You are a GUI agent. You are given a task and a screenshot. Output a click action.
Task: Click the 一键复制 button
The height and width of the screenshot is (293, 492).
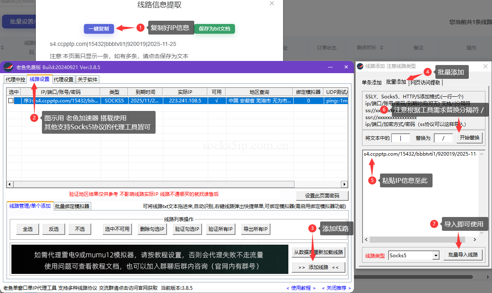pos(99,29)
